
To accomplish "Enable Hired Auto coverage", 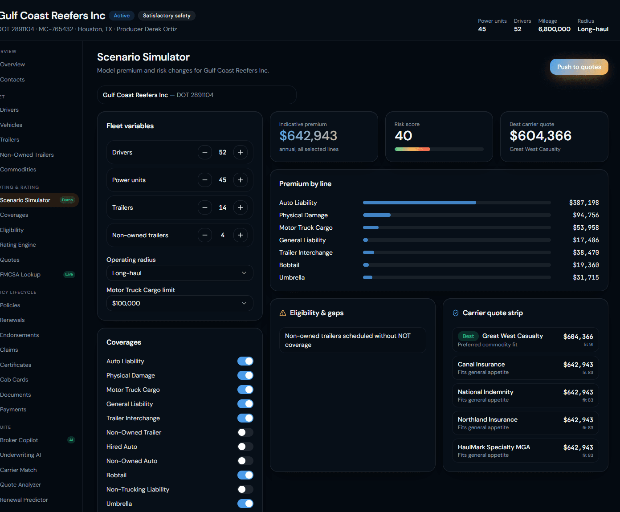I will click(x=245, y=447).
